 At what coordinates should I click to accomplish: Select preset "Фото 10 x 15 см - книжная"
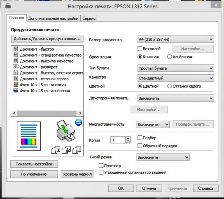(43, 85)
